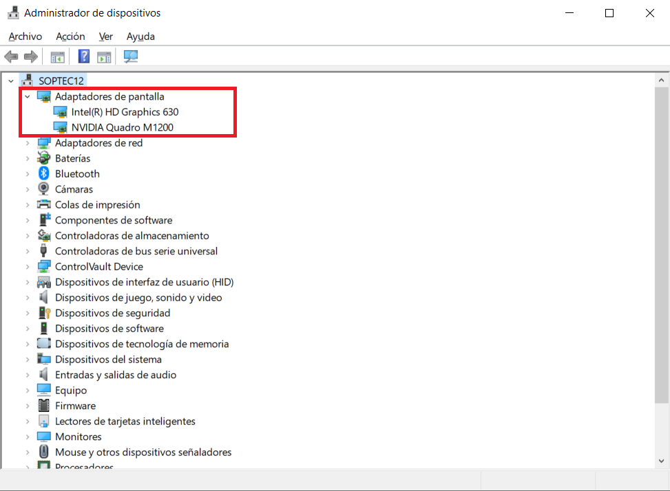Select the SOPTEC12 label

pyautogui.click(x=61, y=80)
